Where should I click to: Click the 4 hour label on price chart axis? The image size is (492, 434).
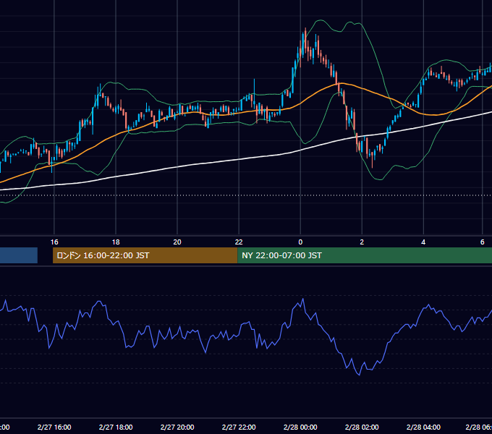pyautogui.click(x=423, y=242)
